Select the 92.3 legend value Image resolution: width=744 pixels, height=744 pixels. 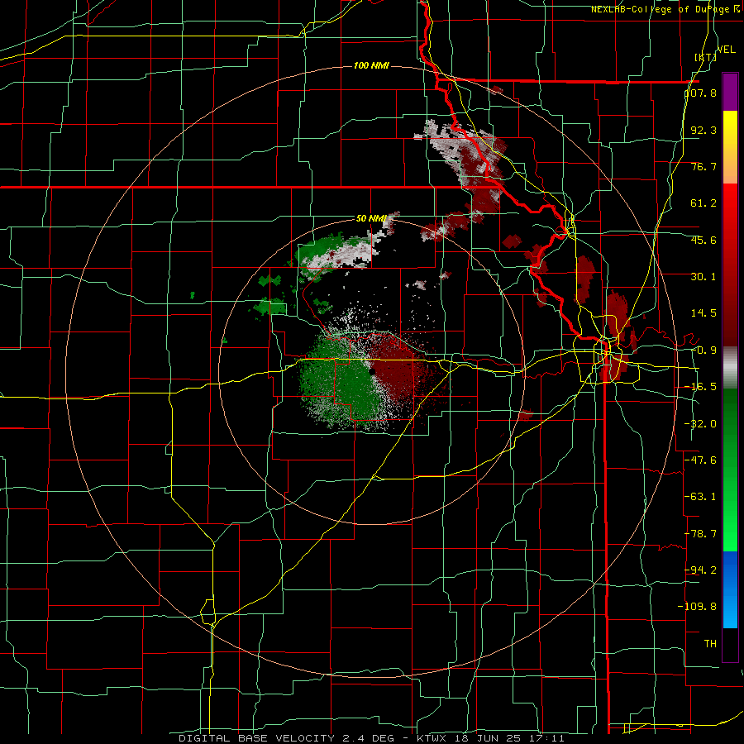[703, 130]
